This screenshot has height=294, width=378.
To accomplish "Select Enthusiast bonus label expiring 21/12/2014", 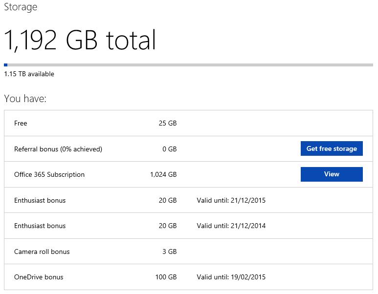I will 40,226.
